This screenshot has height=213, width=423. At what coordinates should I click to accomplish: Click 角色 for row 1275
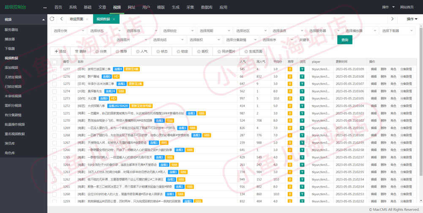point(393,84)
